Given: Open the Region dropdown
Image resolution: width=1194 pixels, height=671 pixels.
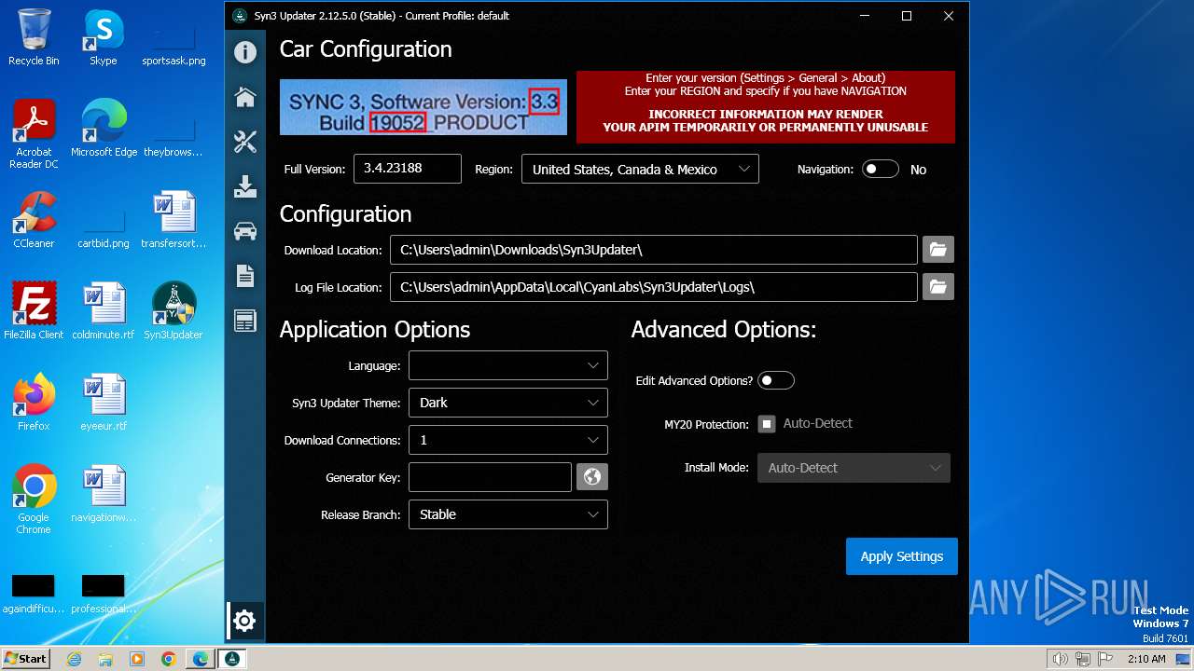Looking at the screenshot, I should (640, 170).
